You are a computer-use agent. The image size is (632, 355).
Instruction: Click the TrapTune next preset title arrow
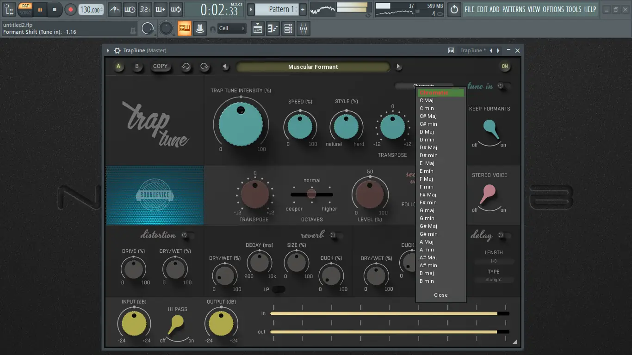click(x=498, y=50)
